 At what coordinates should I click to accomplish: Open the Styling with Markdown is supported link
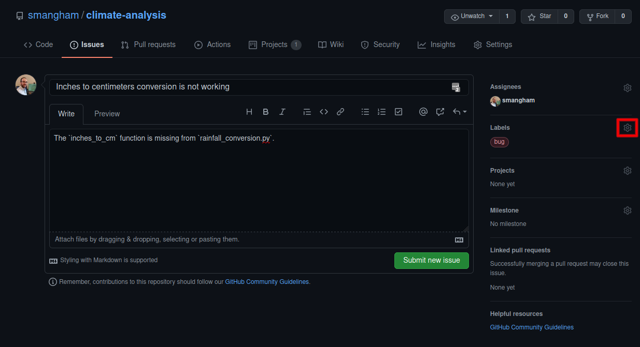(104, 261)
